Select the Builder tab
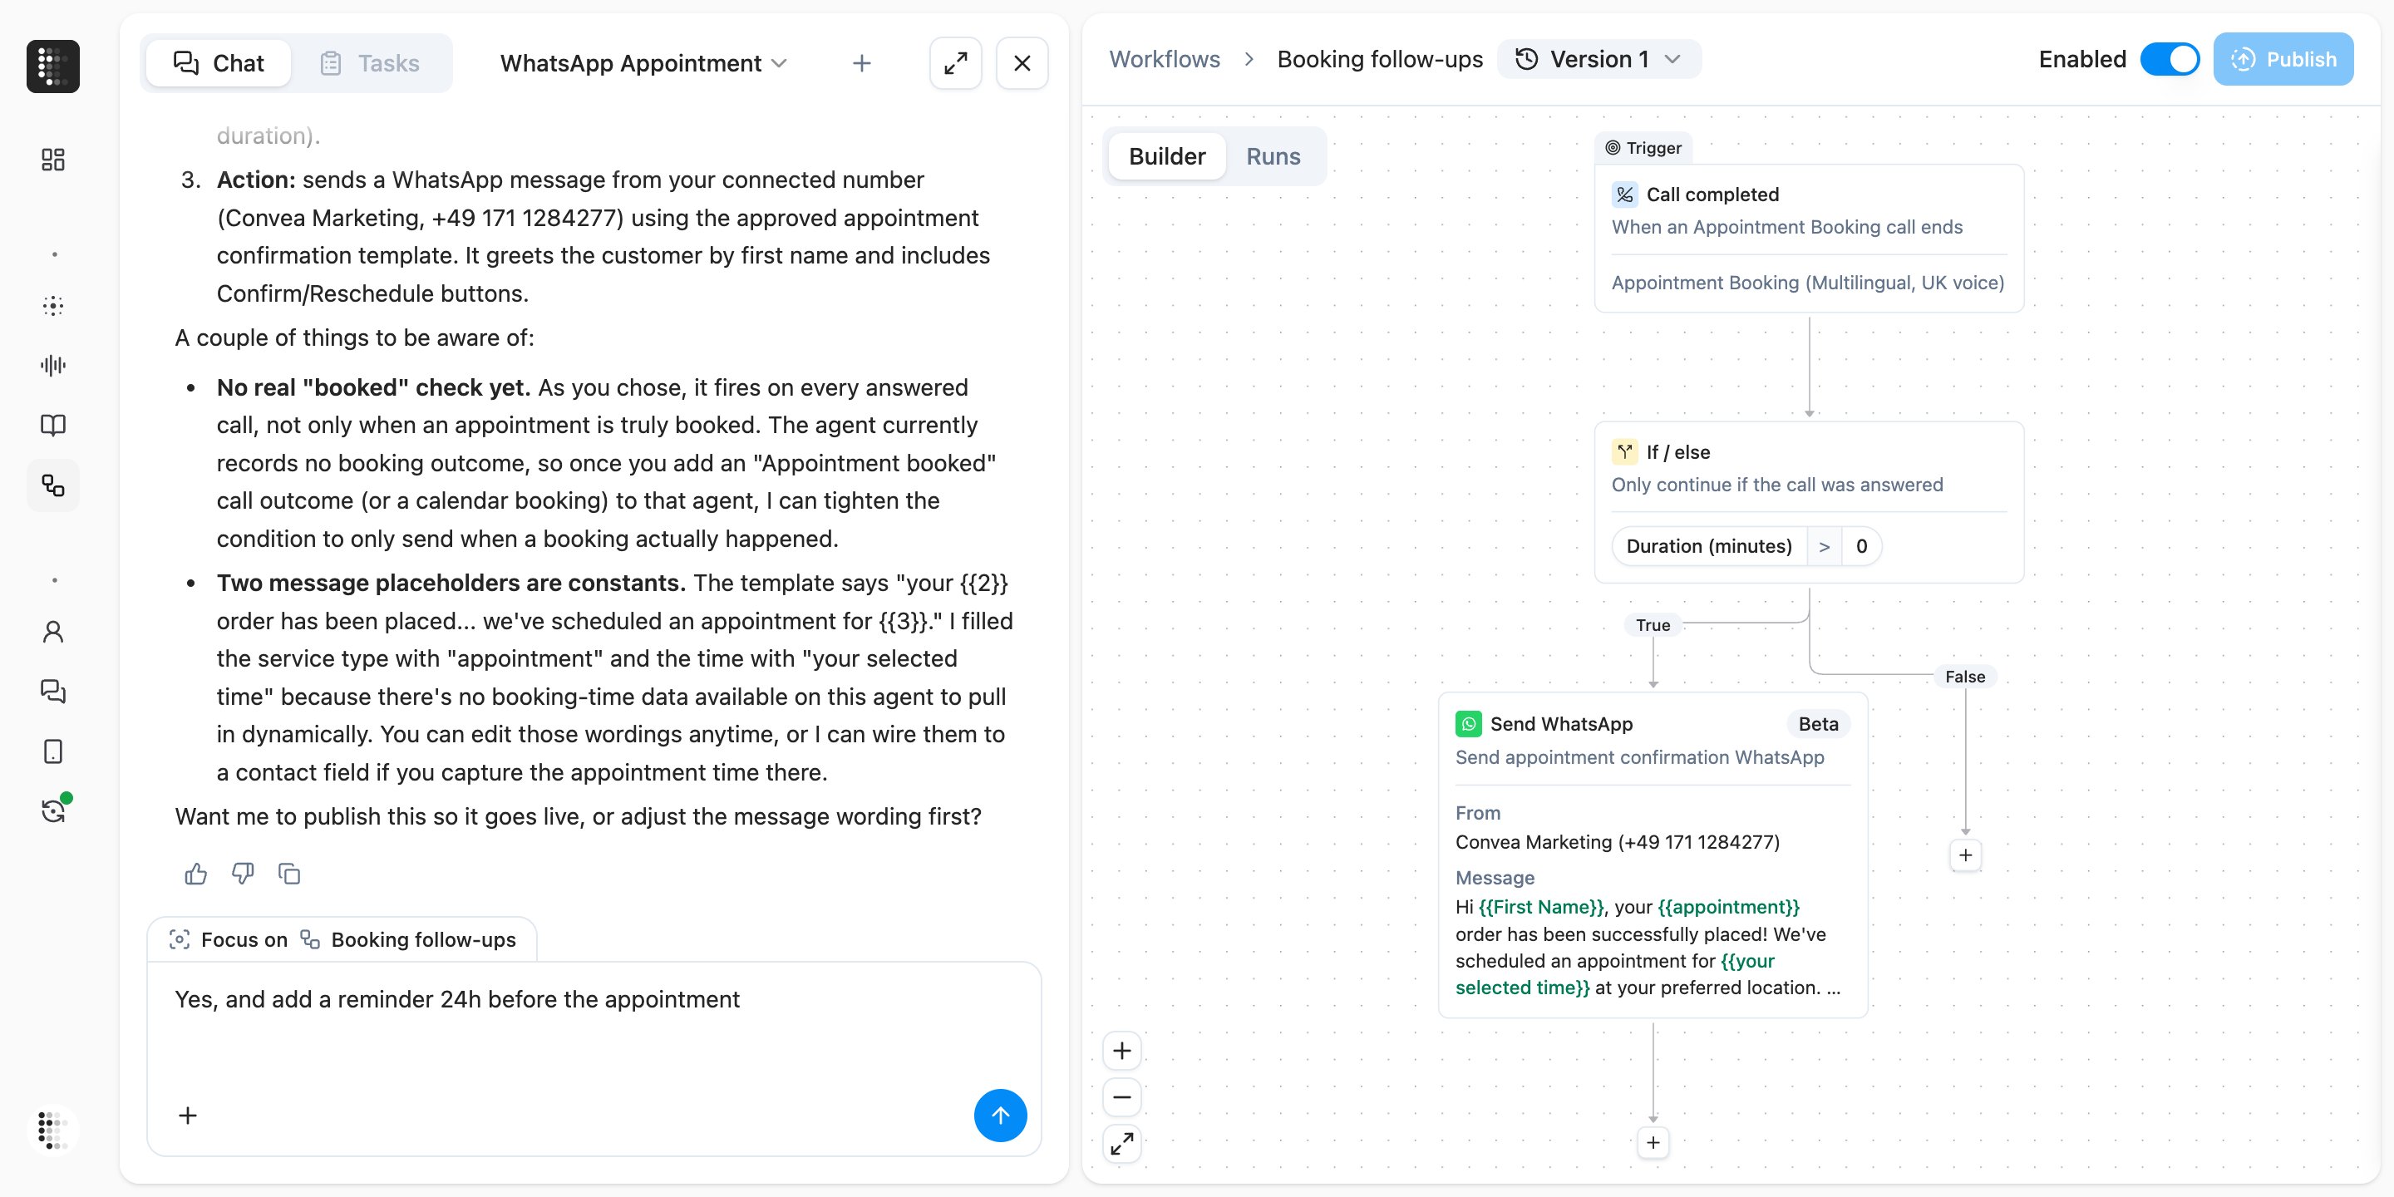 [1166, 156]
